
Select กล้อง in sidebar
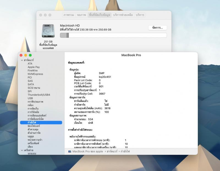coord(31,105)
